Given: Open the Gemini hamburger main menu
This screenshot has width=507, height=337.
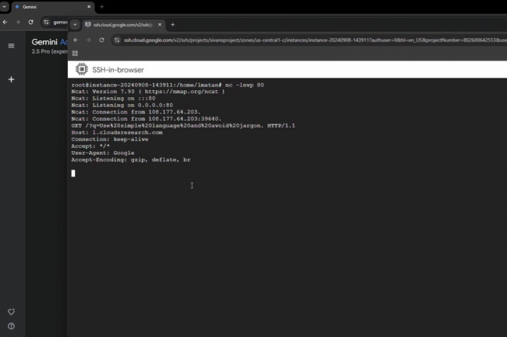Looking at the screenshot, I should point(11,45).
